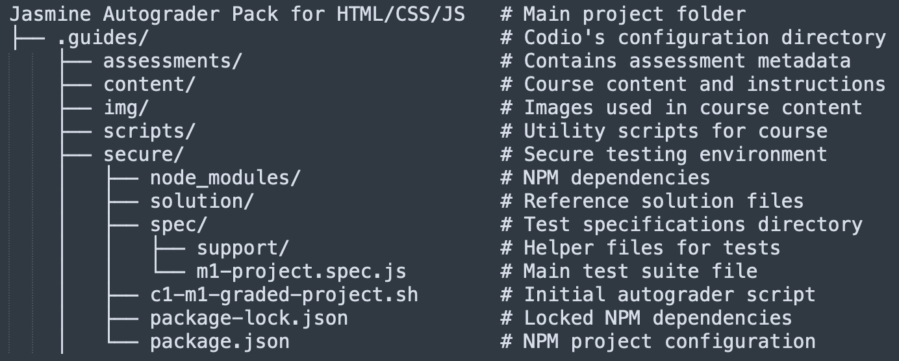Click the img/ folder entry
This screenshot has width=899, height=361.
(x=126, y=108)
